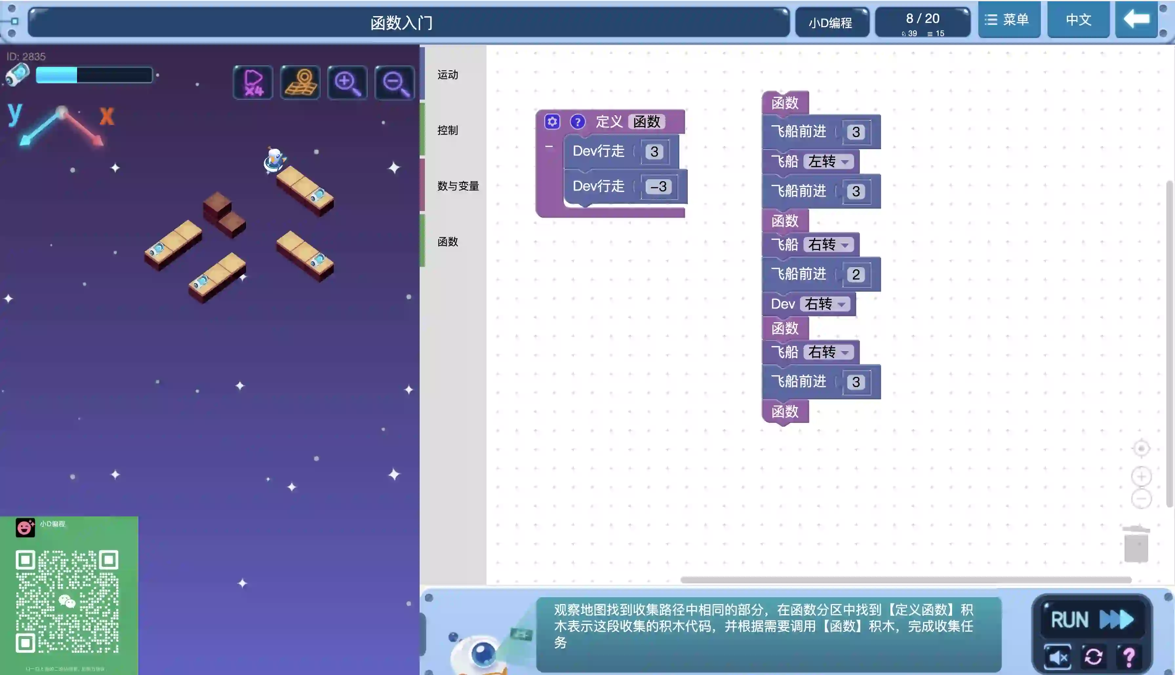
Task: Click the gear icon on the 定义函数 block
Action: (x=552, y=122)
